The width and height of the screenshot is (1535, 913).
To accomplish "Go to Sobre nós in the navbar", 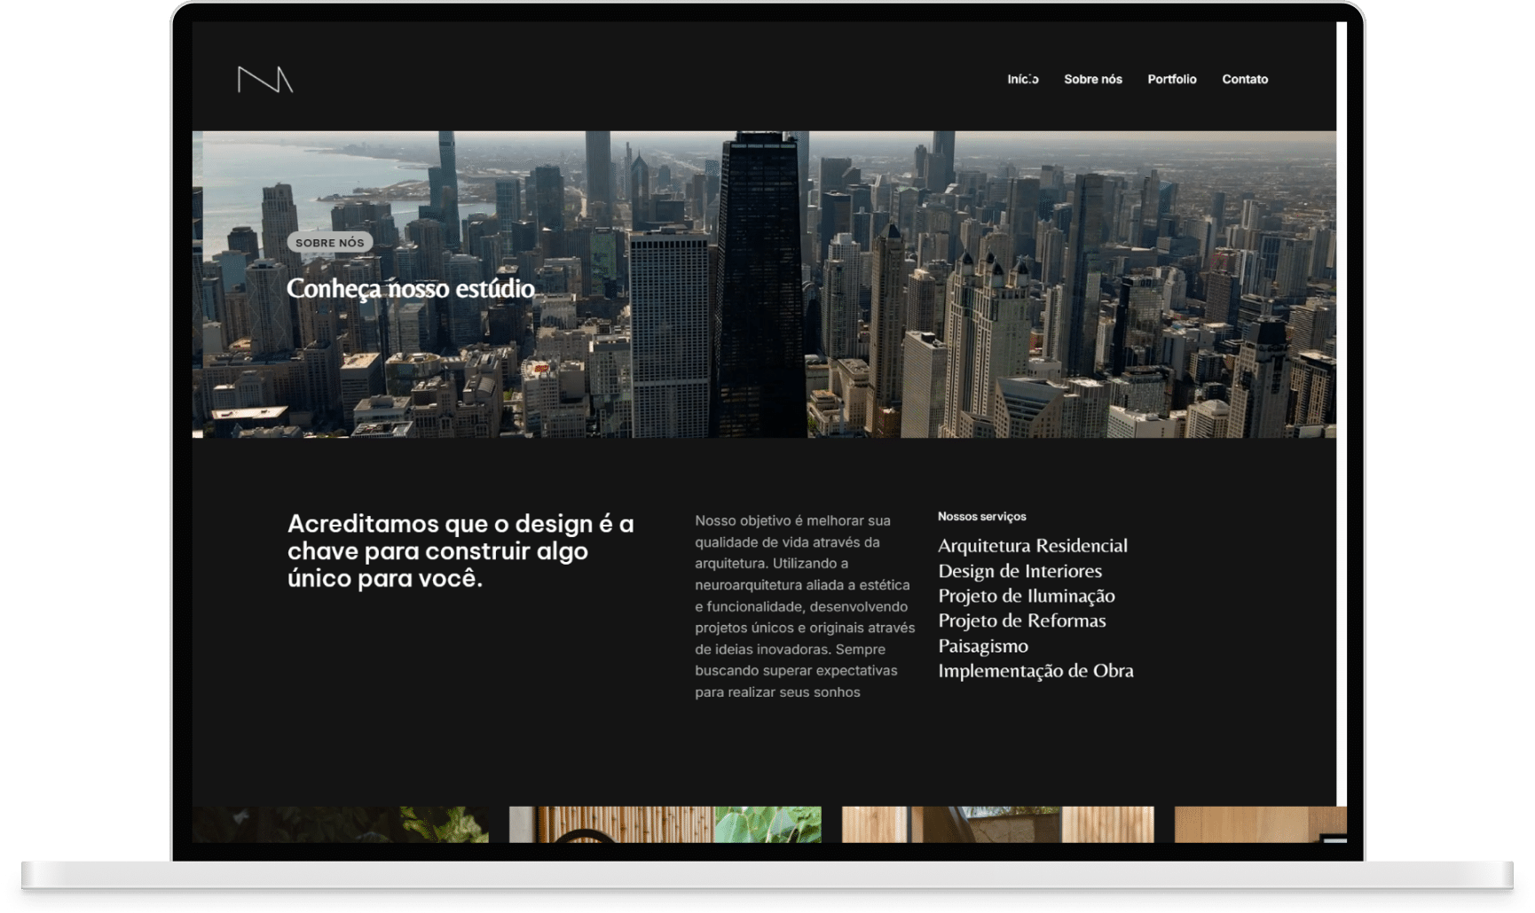I will (x=1092, y=80).
